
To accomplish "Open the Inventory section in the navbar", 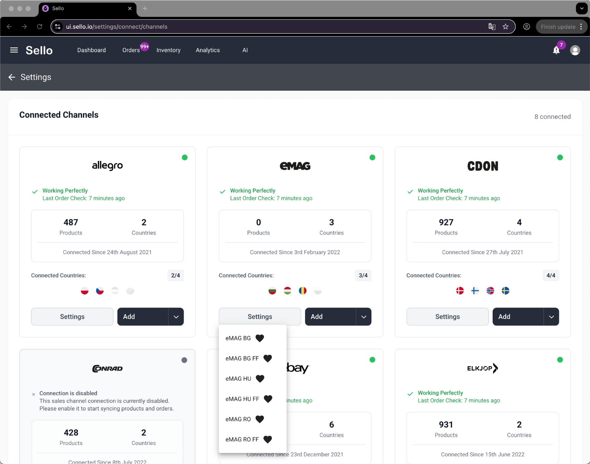I will [x=168, y=50].
